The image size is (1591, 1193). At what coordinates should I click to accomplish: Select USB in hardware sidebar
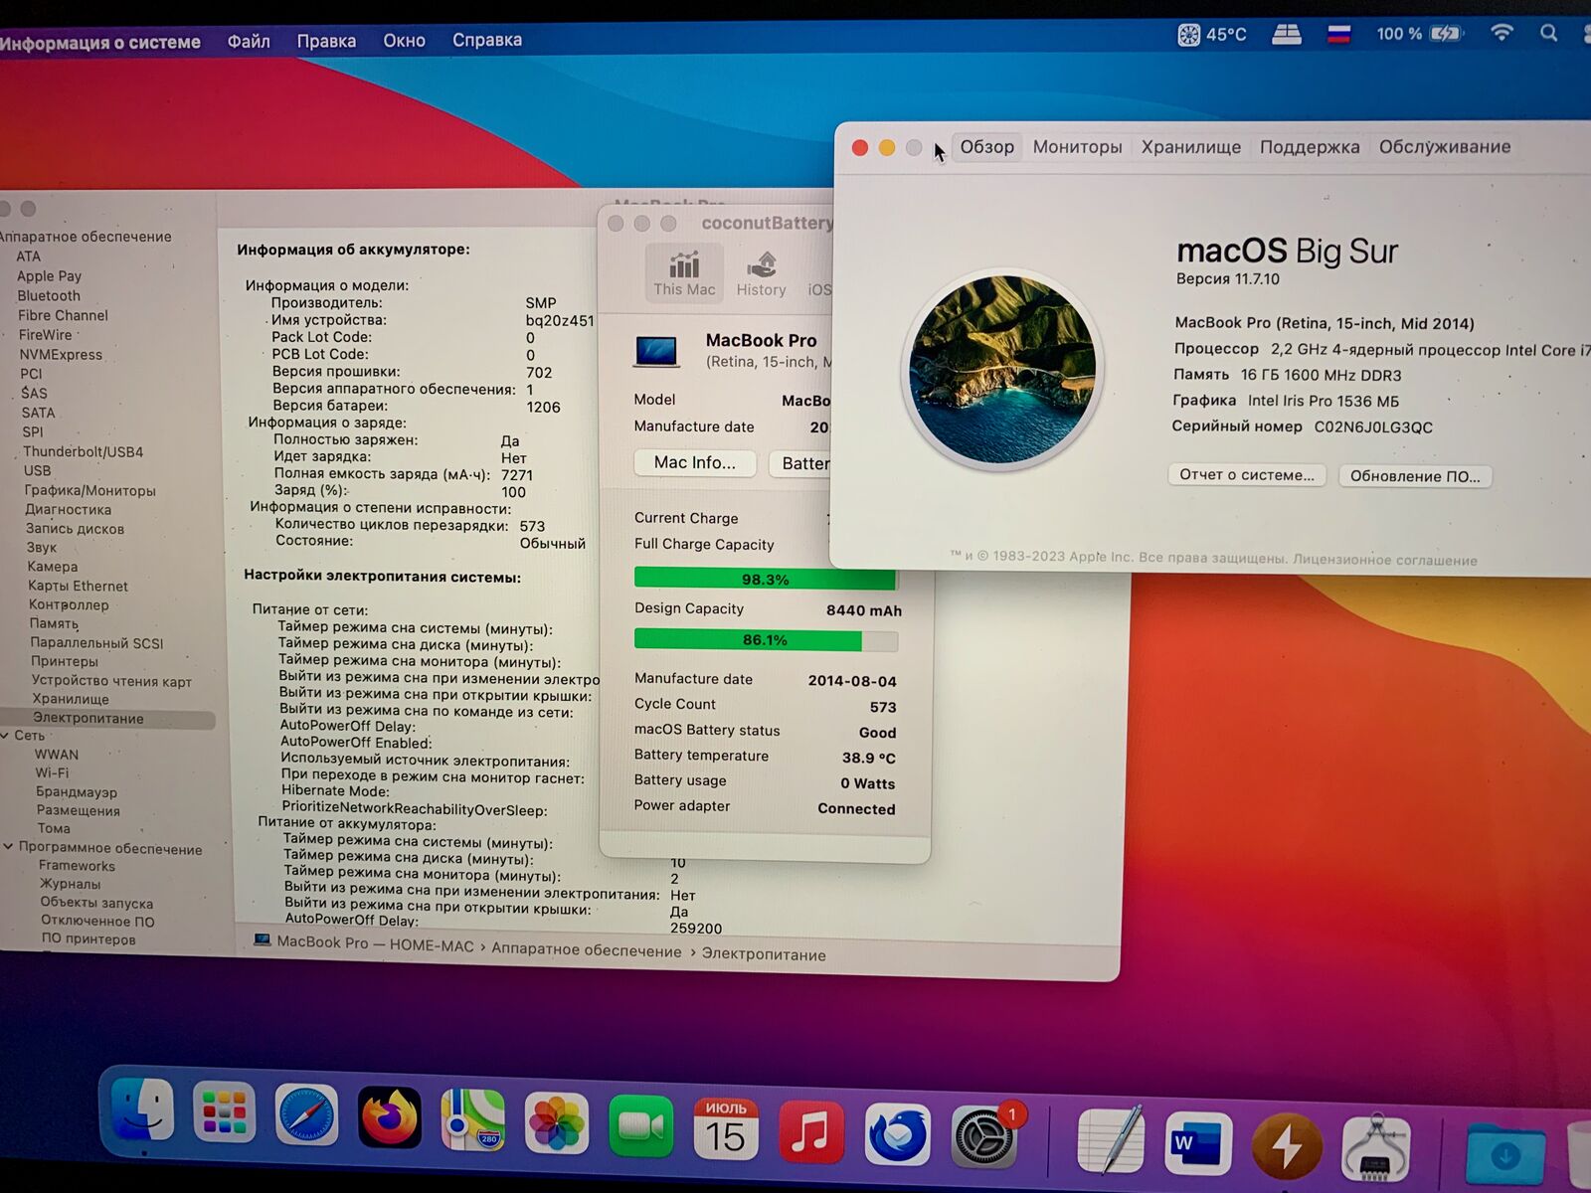tap(37, 470)
